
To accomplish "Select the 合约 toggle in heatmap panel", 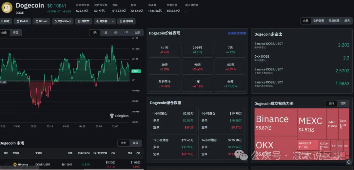I will pyautogui.click(x=331, y=104).
